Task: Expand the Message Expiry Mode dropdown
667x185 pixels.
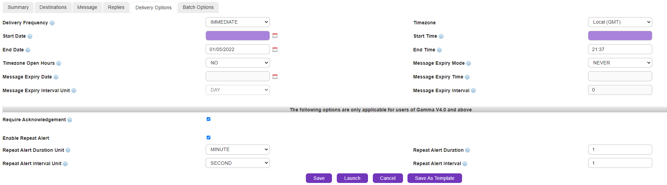Action: [620, 63]
